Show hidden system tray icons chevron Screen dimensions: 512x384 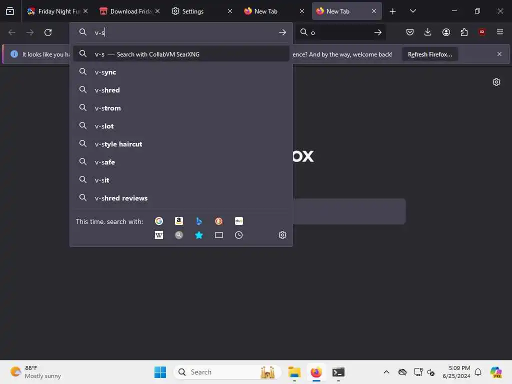pyautogui.click(x=386, y=372)
